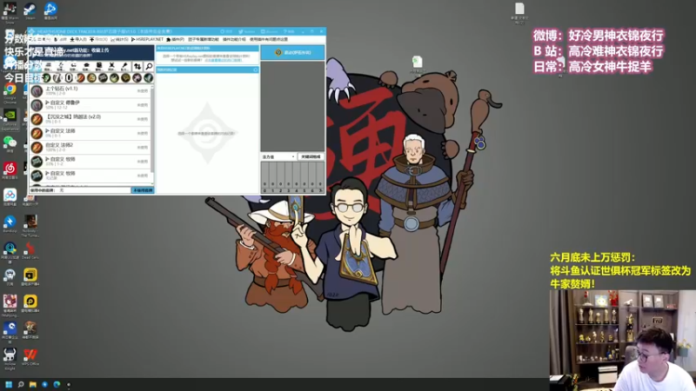The width and height of the screenshot is (696, 391).
Task: Open Nobody The Turnaround game icon
Action: click(30, 225)
